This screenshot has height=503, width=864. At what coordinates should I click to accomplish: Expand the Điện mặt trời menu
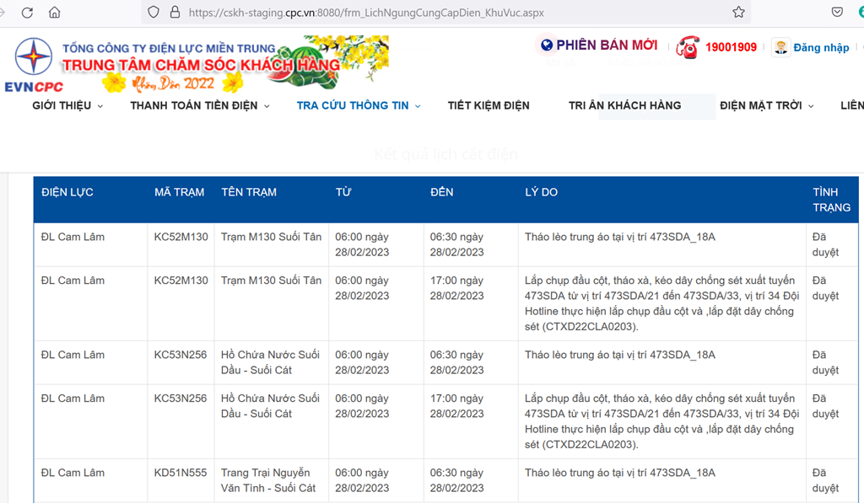(766, 105)
